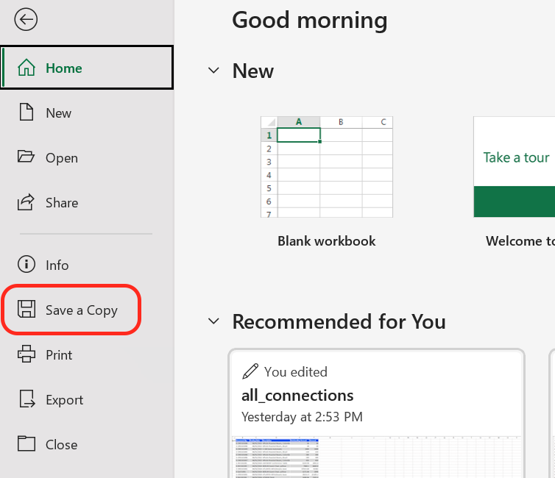555x478 pixels.
Task: Click the all_connections spreadsheet preview image
Action: (x=377, y=457)
